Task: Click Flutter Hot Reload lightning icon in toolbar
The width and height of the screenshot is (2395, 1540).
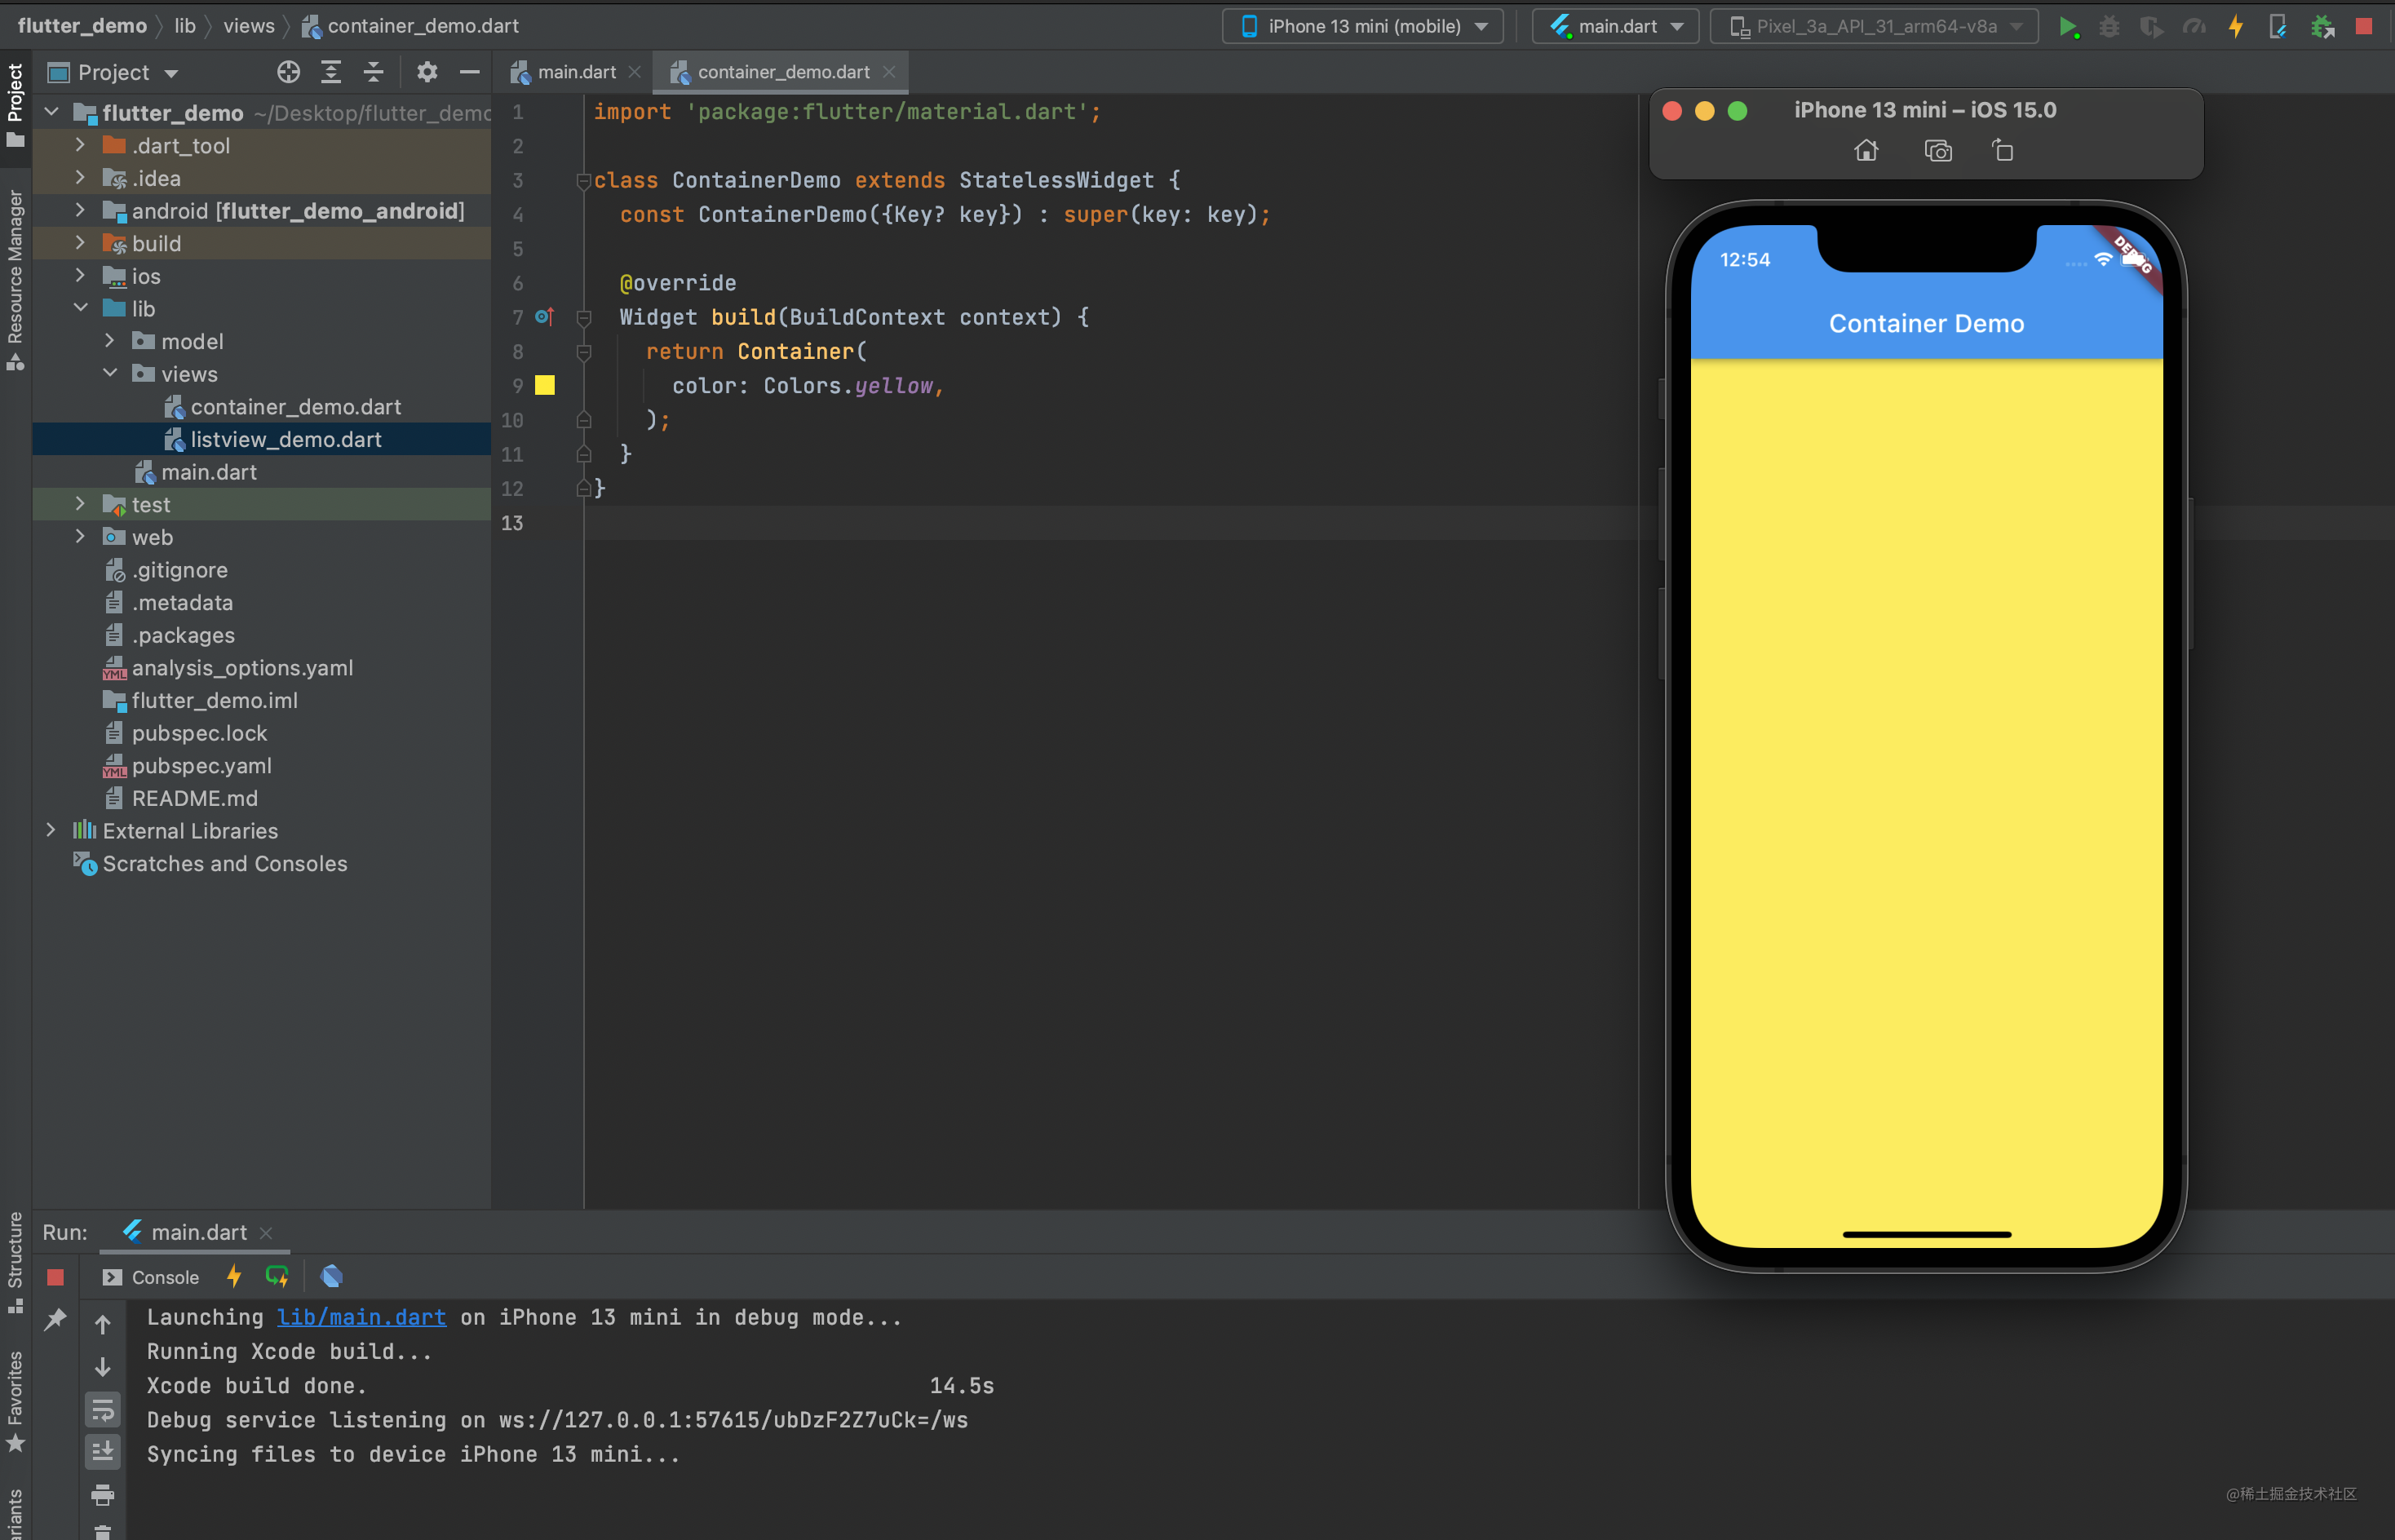Action: 2236,27
